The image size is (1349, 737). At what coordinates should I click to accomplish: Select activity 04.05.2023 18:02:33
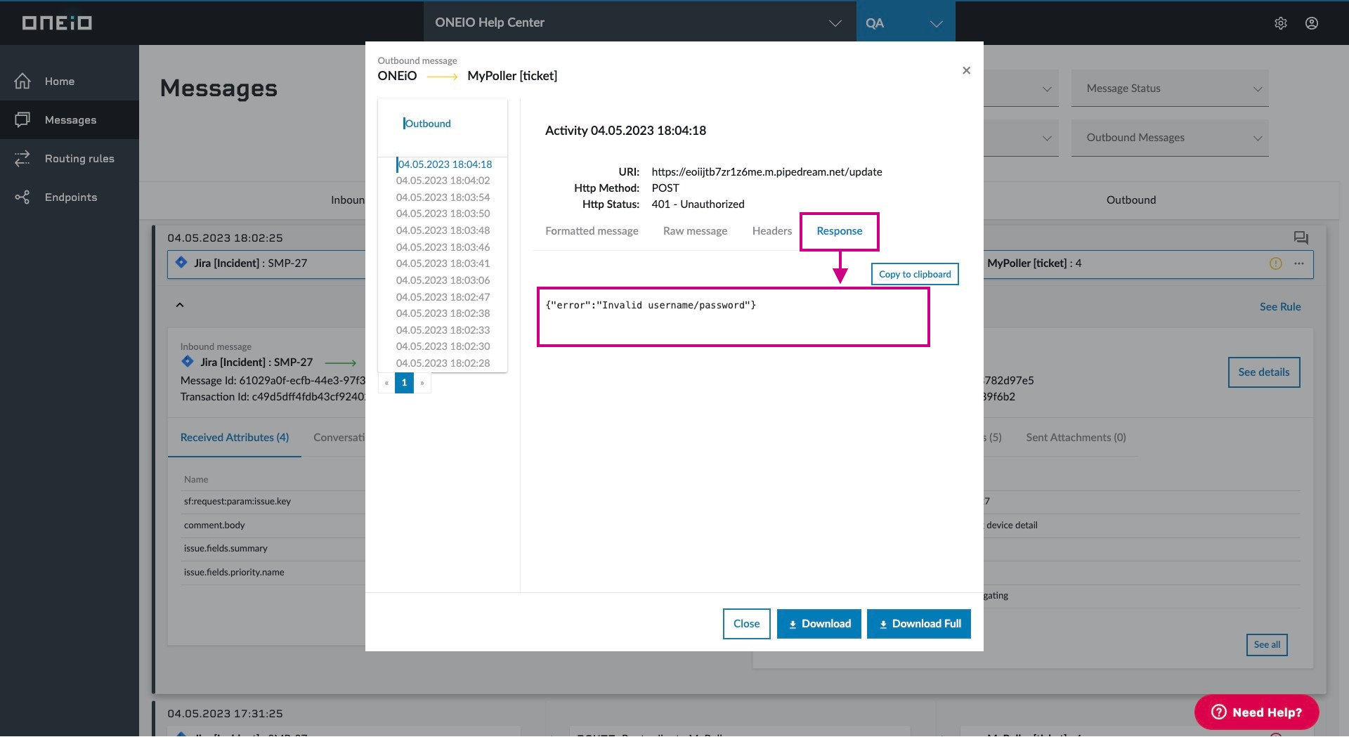(x=443, y=330)
